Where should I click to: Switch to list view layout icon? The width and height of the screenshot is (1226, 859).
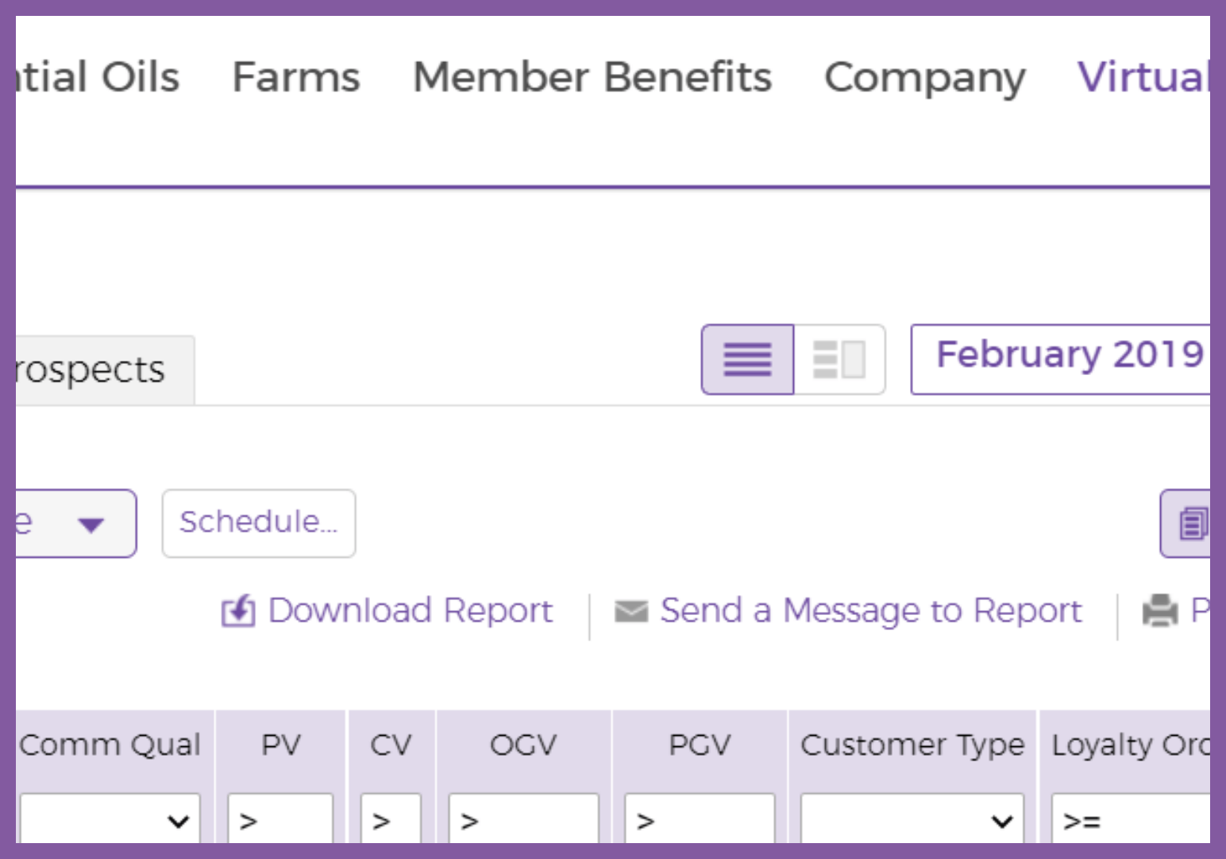click(747, 359)
